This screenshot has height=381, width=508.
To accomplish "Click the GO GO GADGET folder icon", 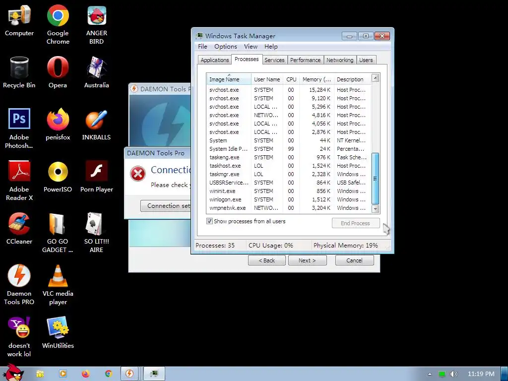I will [58, 233].
